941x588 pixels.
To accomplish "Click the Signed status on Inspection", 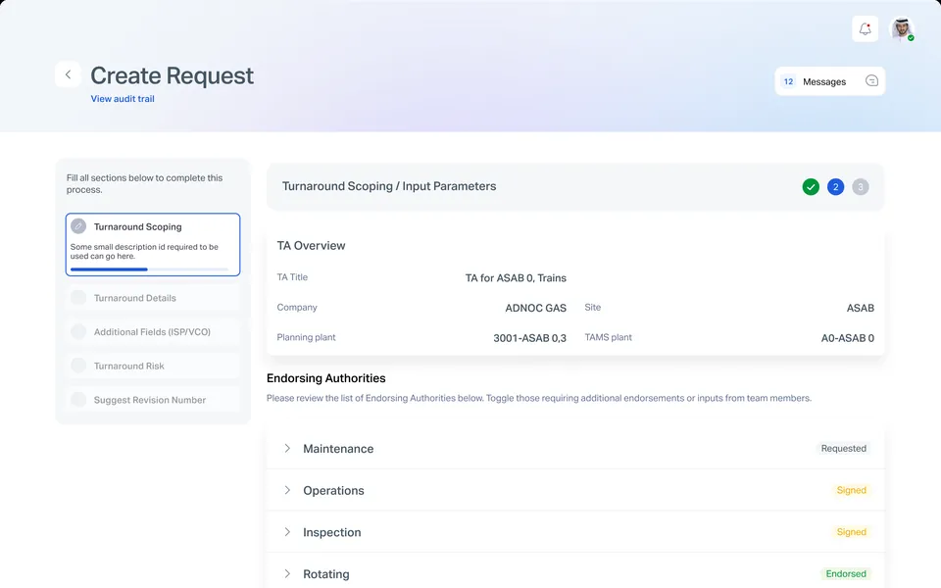I will coord(851,532).
